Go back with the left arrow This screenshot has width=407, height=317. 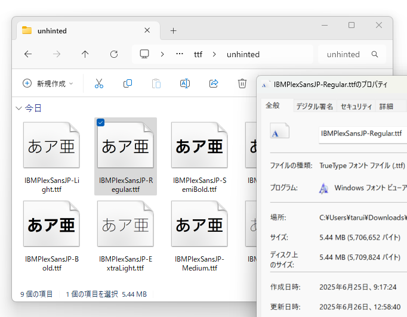pyautogui.click(x=28, y=54)
